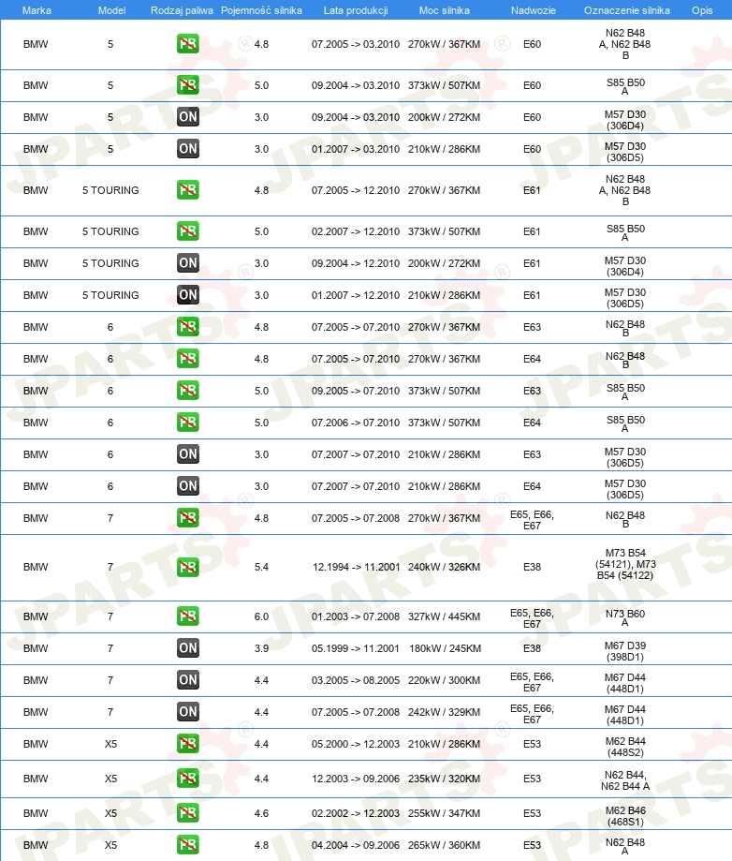The height and width of the screenshot is (861, 732).
Task: Click 07.2007 -> 07.2010 in the E64 row
Action: [356, 486]
